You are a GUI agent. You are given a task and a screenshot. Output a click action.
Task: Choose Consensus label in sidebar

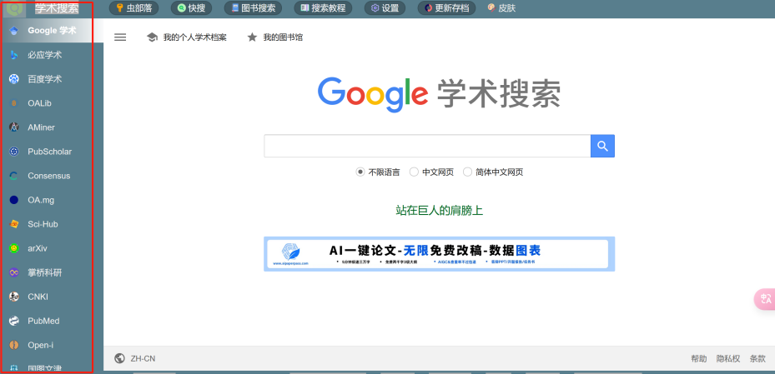(x=49, y=176)
